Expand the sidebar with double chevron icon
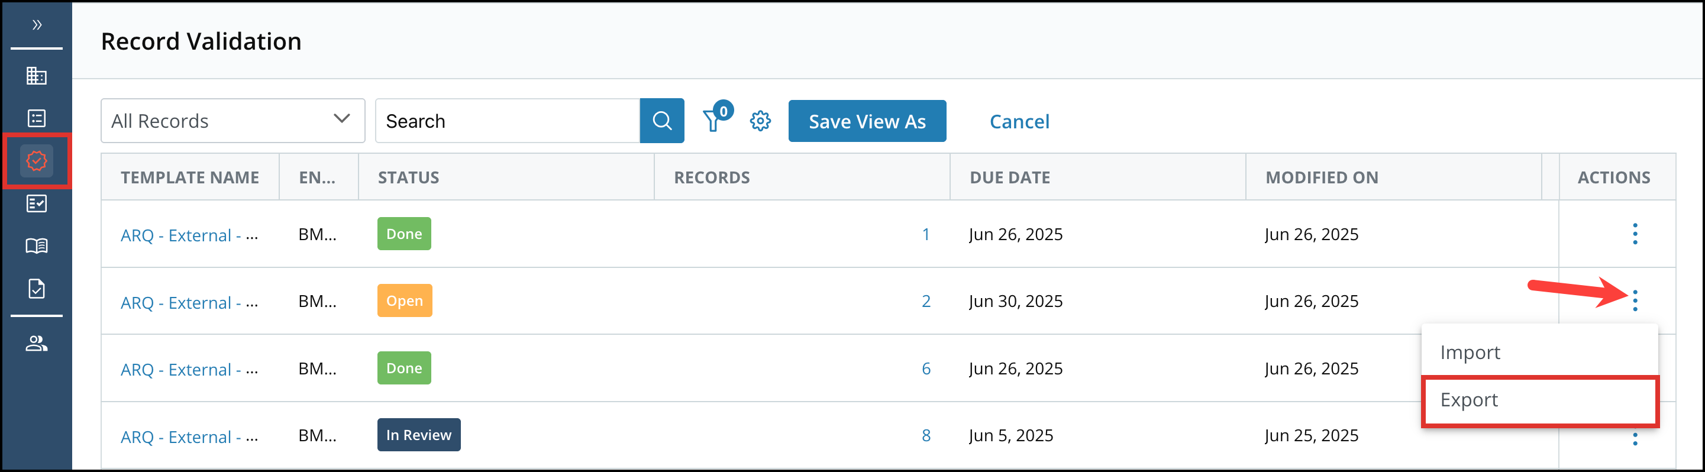The width and height of the screenshot is (1705, 472). point(37,25)
